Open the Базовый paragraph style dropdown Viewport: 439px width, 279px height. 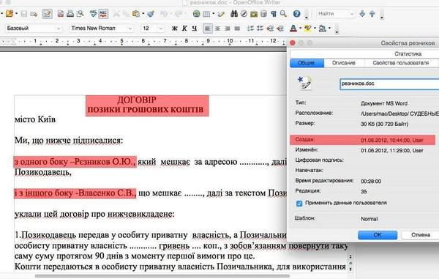tap(59, 29)
